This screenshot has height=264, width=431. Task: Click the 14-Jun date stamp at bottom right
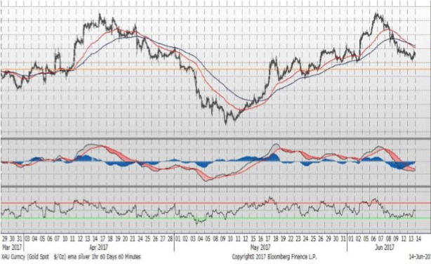[x=420, y=257]
